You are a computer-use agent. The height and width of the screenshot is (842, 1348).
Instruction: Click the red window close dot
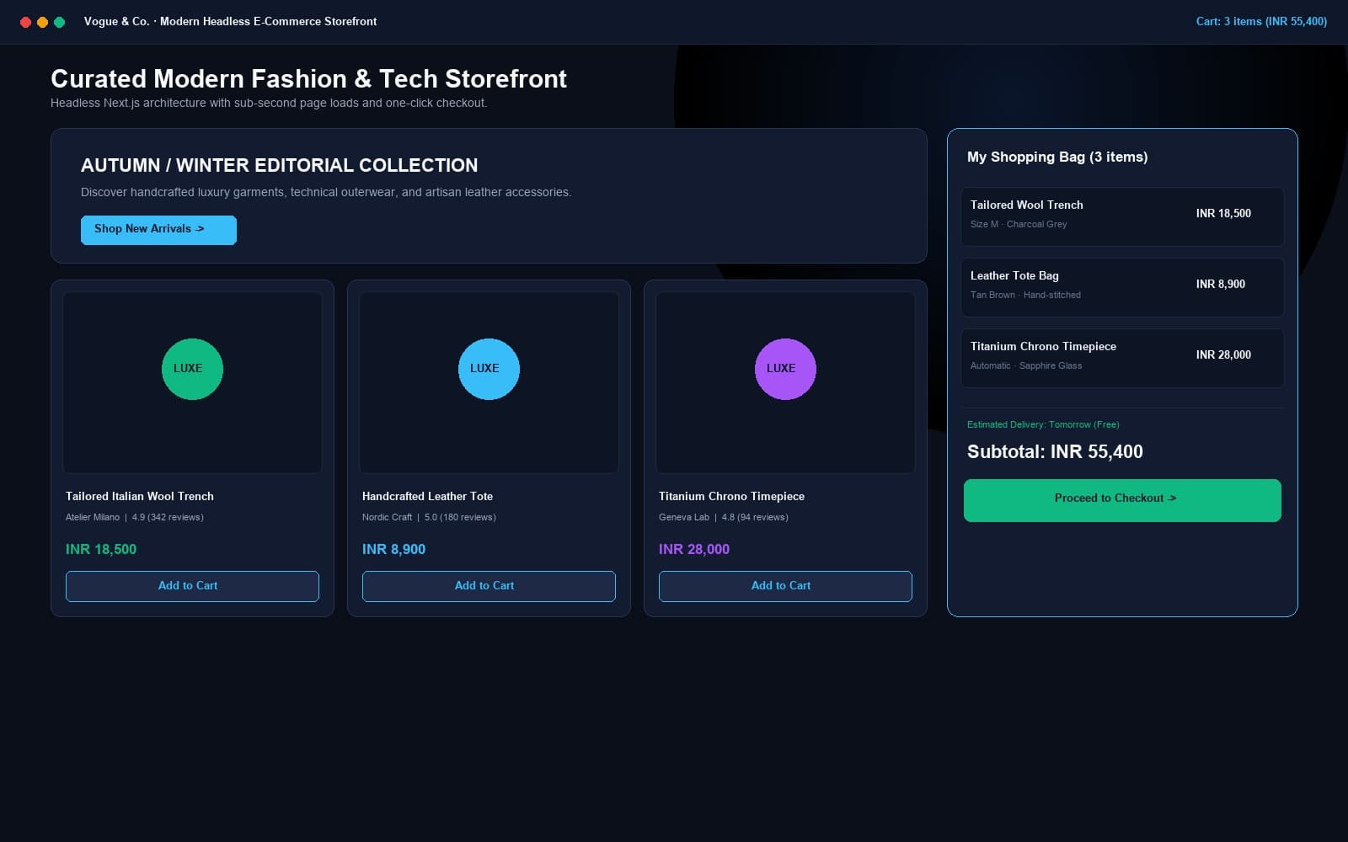[25, 22]
